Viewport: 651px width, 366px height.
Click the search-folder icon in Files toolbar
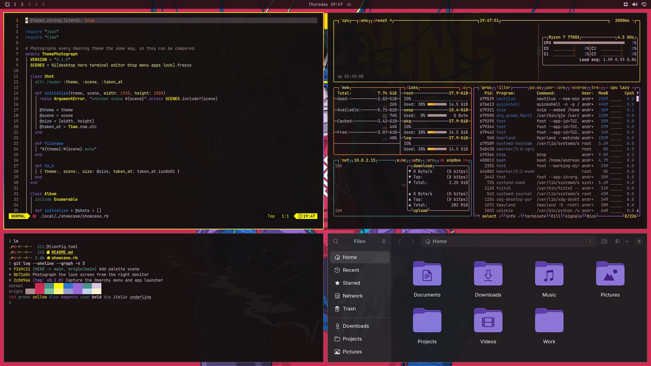[x=604, y=241]
